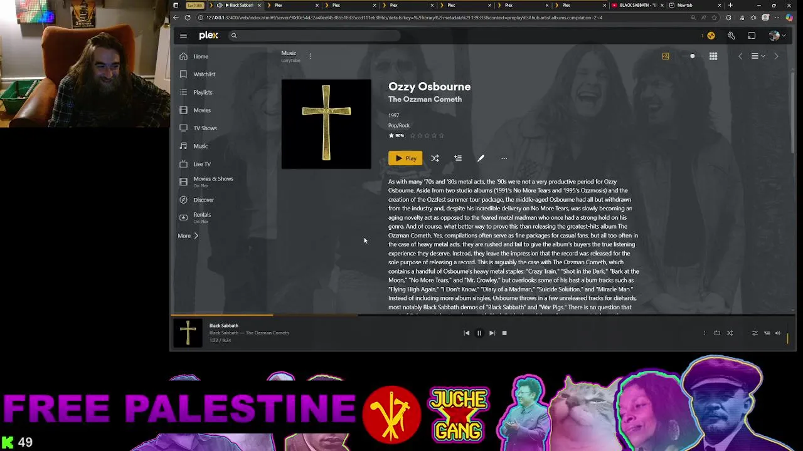
Task: Open the Cast to device icon
Action: click(x=752, y=36)
